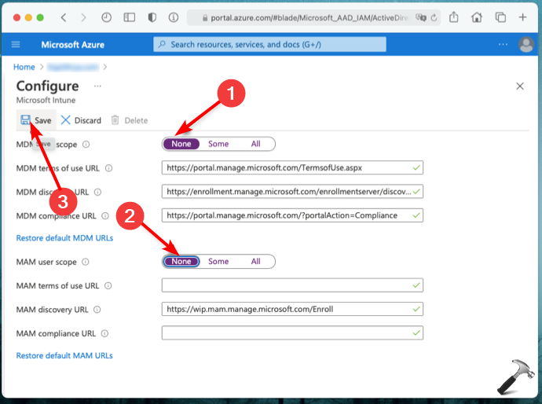542x404 pixels.
Task: Click the Safari address bar URL
Action: (309, 17)
